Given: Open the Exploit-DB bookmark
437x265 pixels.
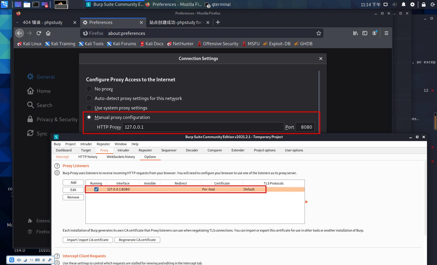Looking at the screenshot, I should pos(276,43).
